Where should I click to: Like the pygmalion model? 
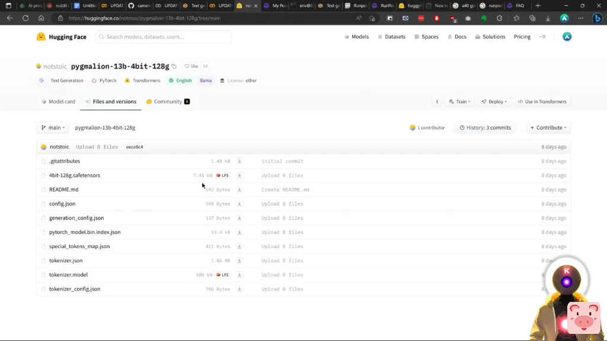(x=191, y=66)
